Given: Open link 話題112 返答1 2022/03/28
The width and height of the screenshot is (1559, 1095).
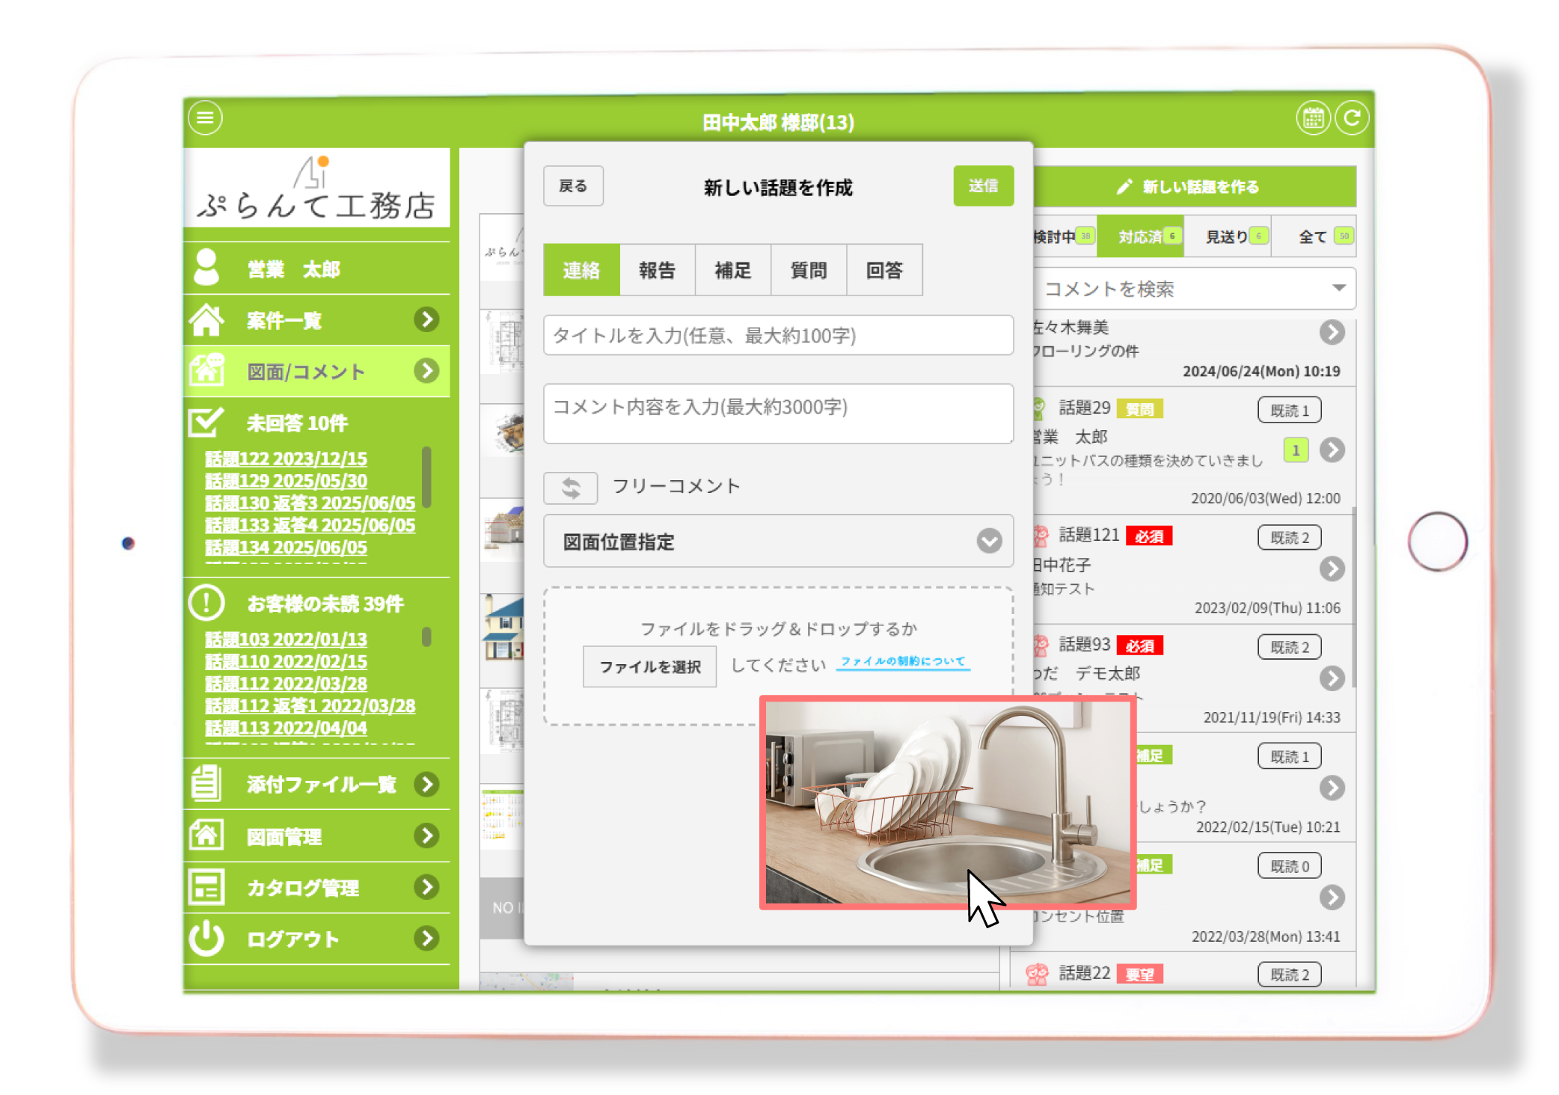Looking at the screenshot, I should click(310, 705).
